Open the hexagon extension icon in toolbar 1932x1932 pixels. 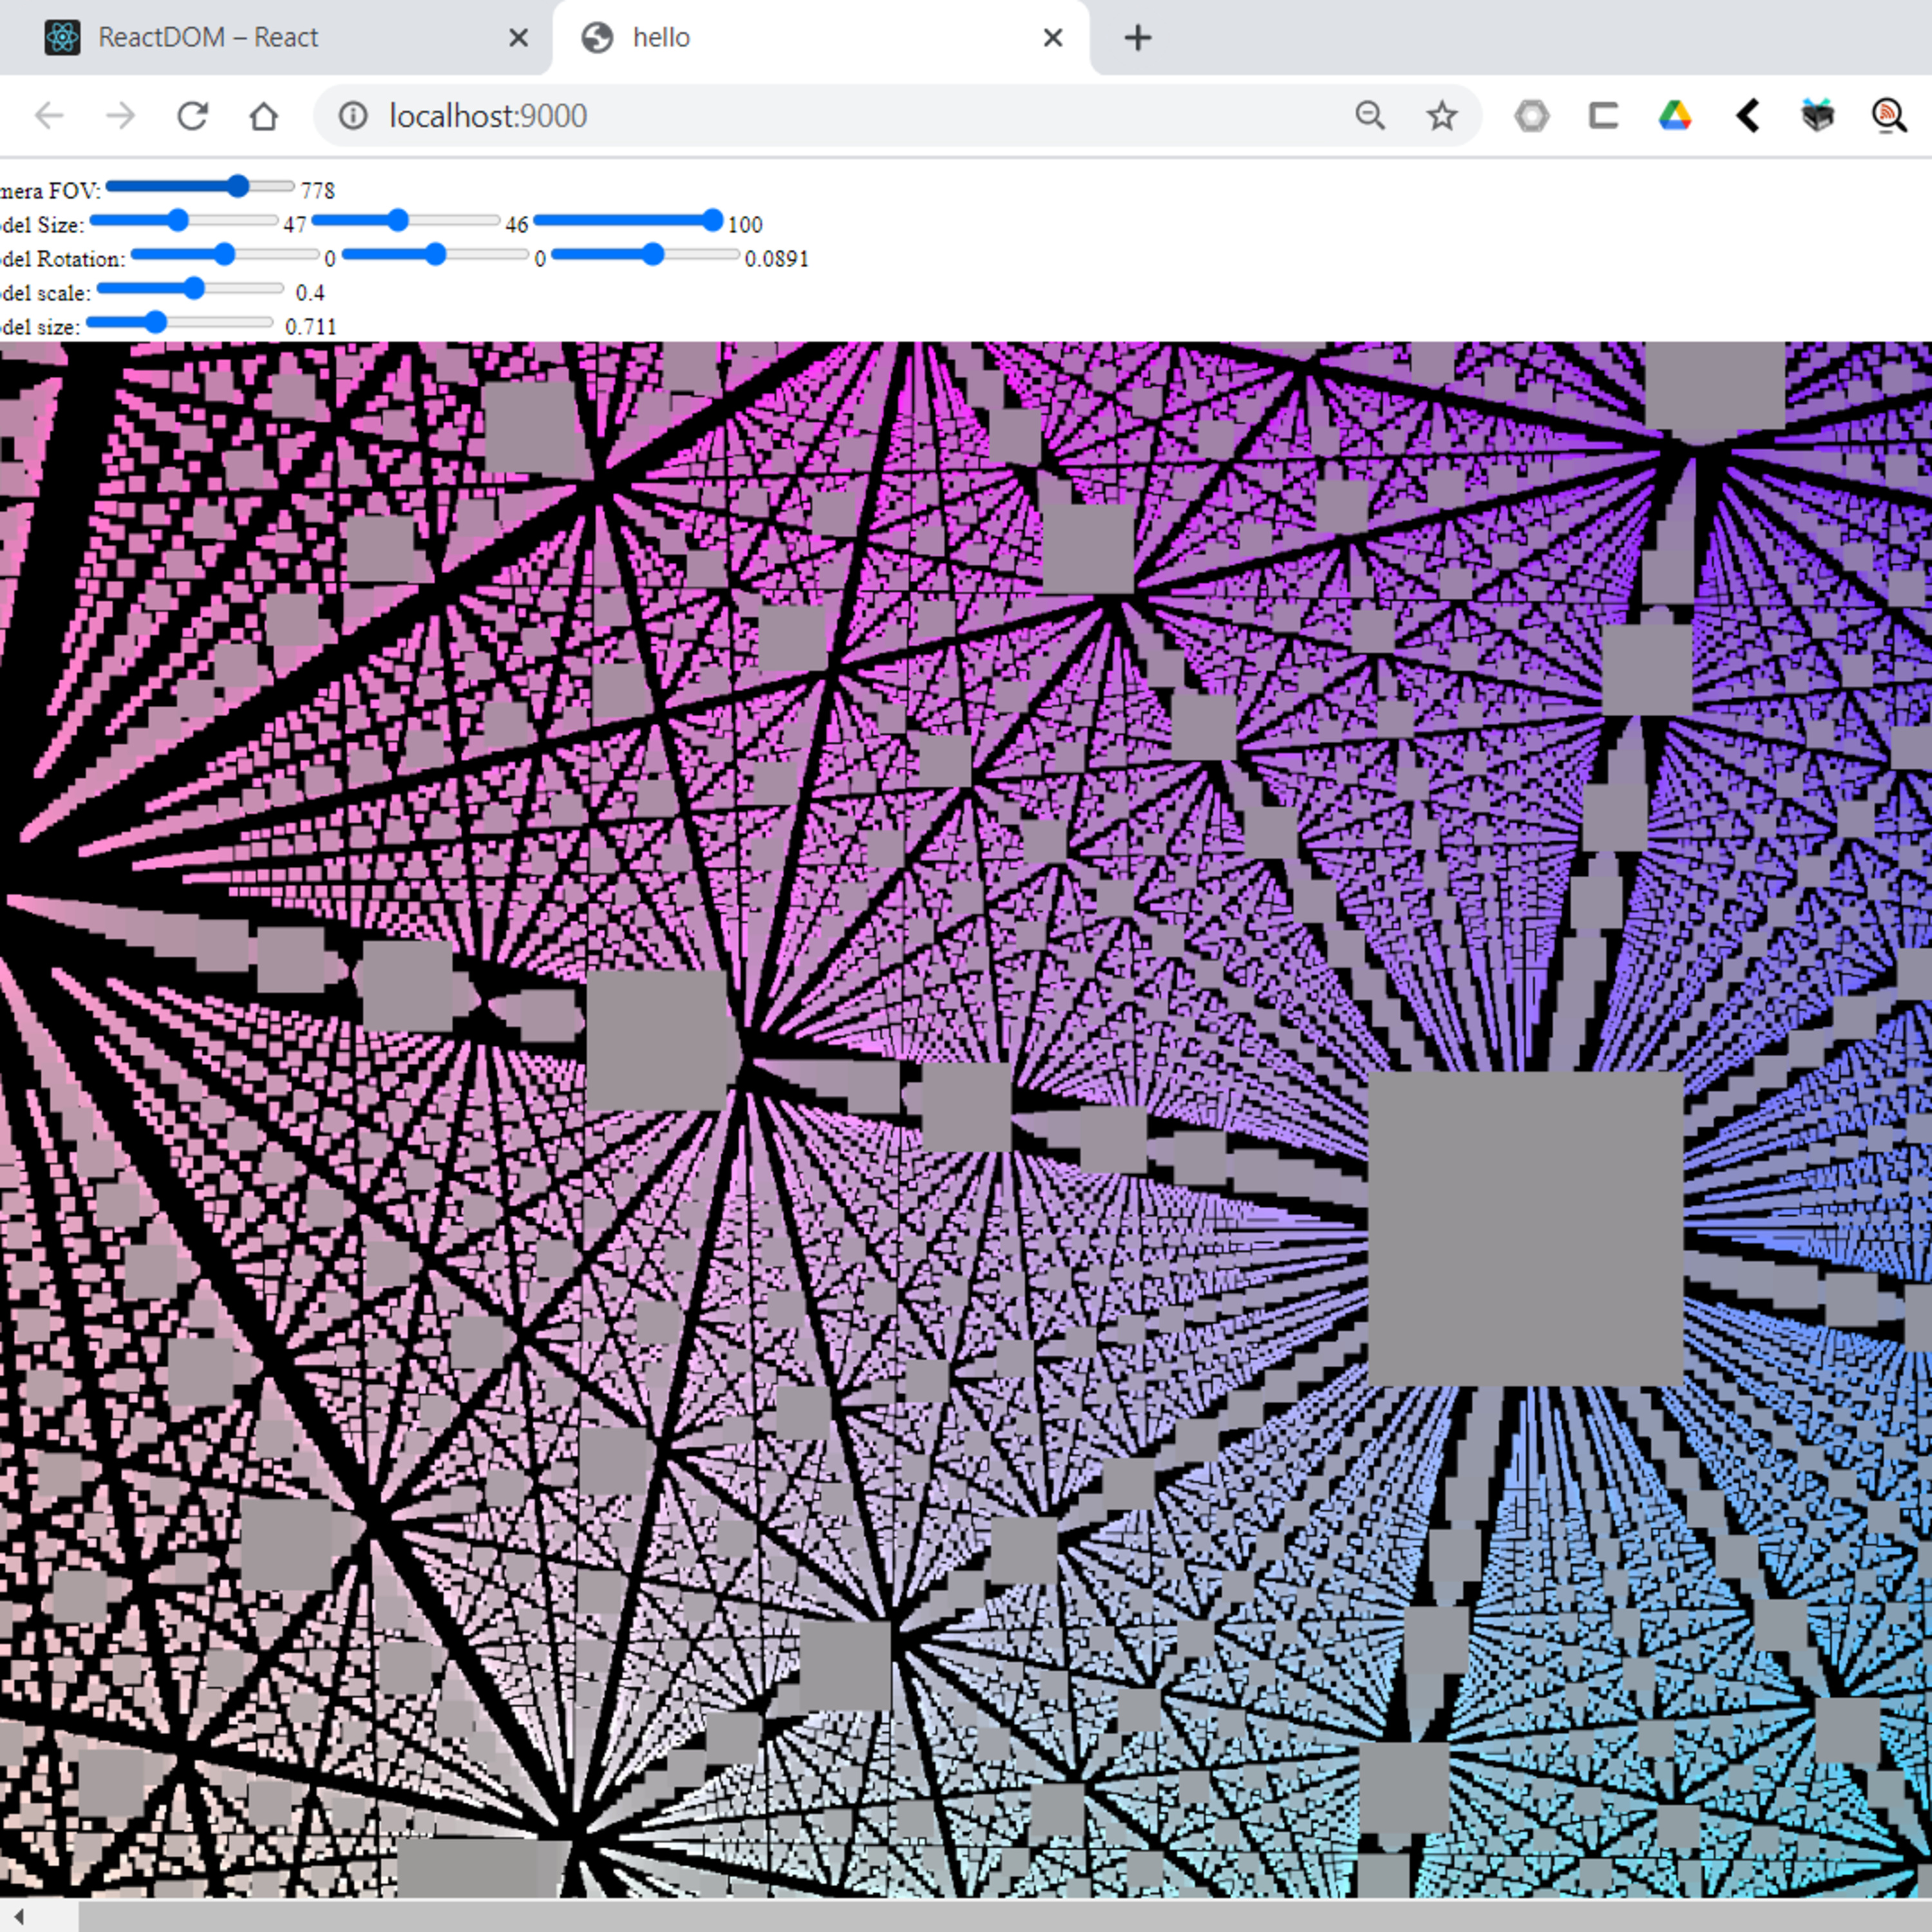pos(1531,116)
